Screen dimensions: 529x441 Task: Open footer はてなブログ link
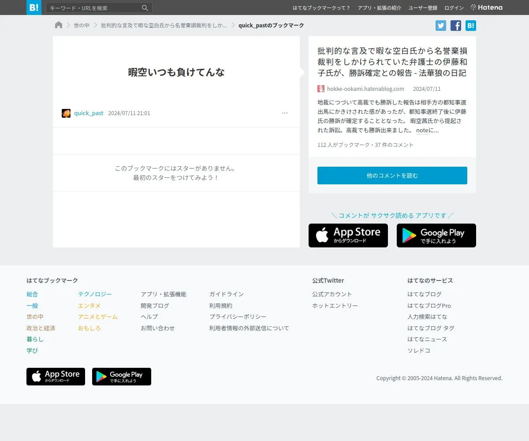(x=425, y=294)
